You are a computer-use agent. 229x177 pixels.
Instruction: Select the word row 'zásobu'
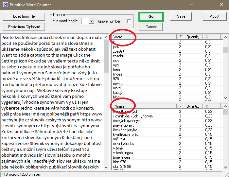(x=167, y=56)
